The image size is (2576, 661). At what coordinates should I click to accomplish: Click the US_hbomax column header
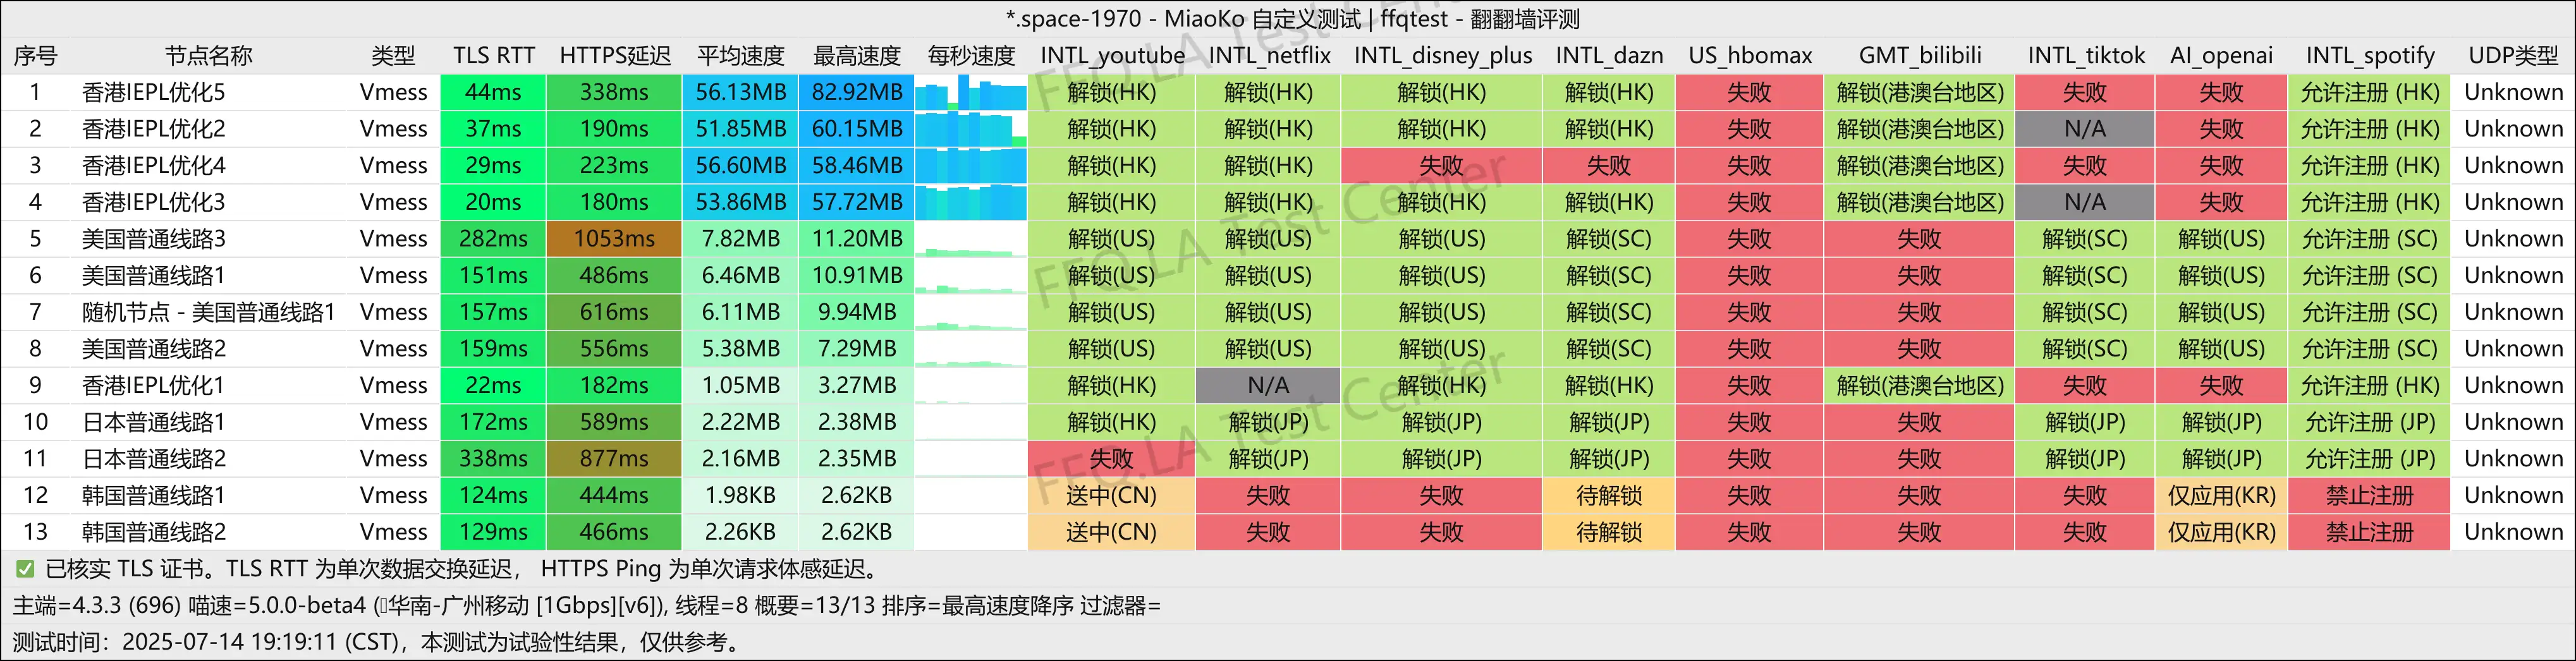1750,56
